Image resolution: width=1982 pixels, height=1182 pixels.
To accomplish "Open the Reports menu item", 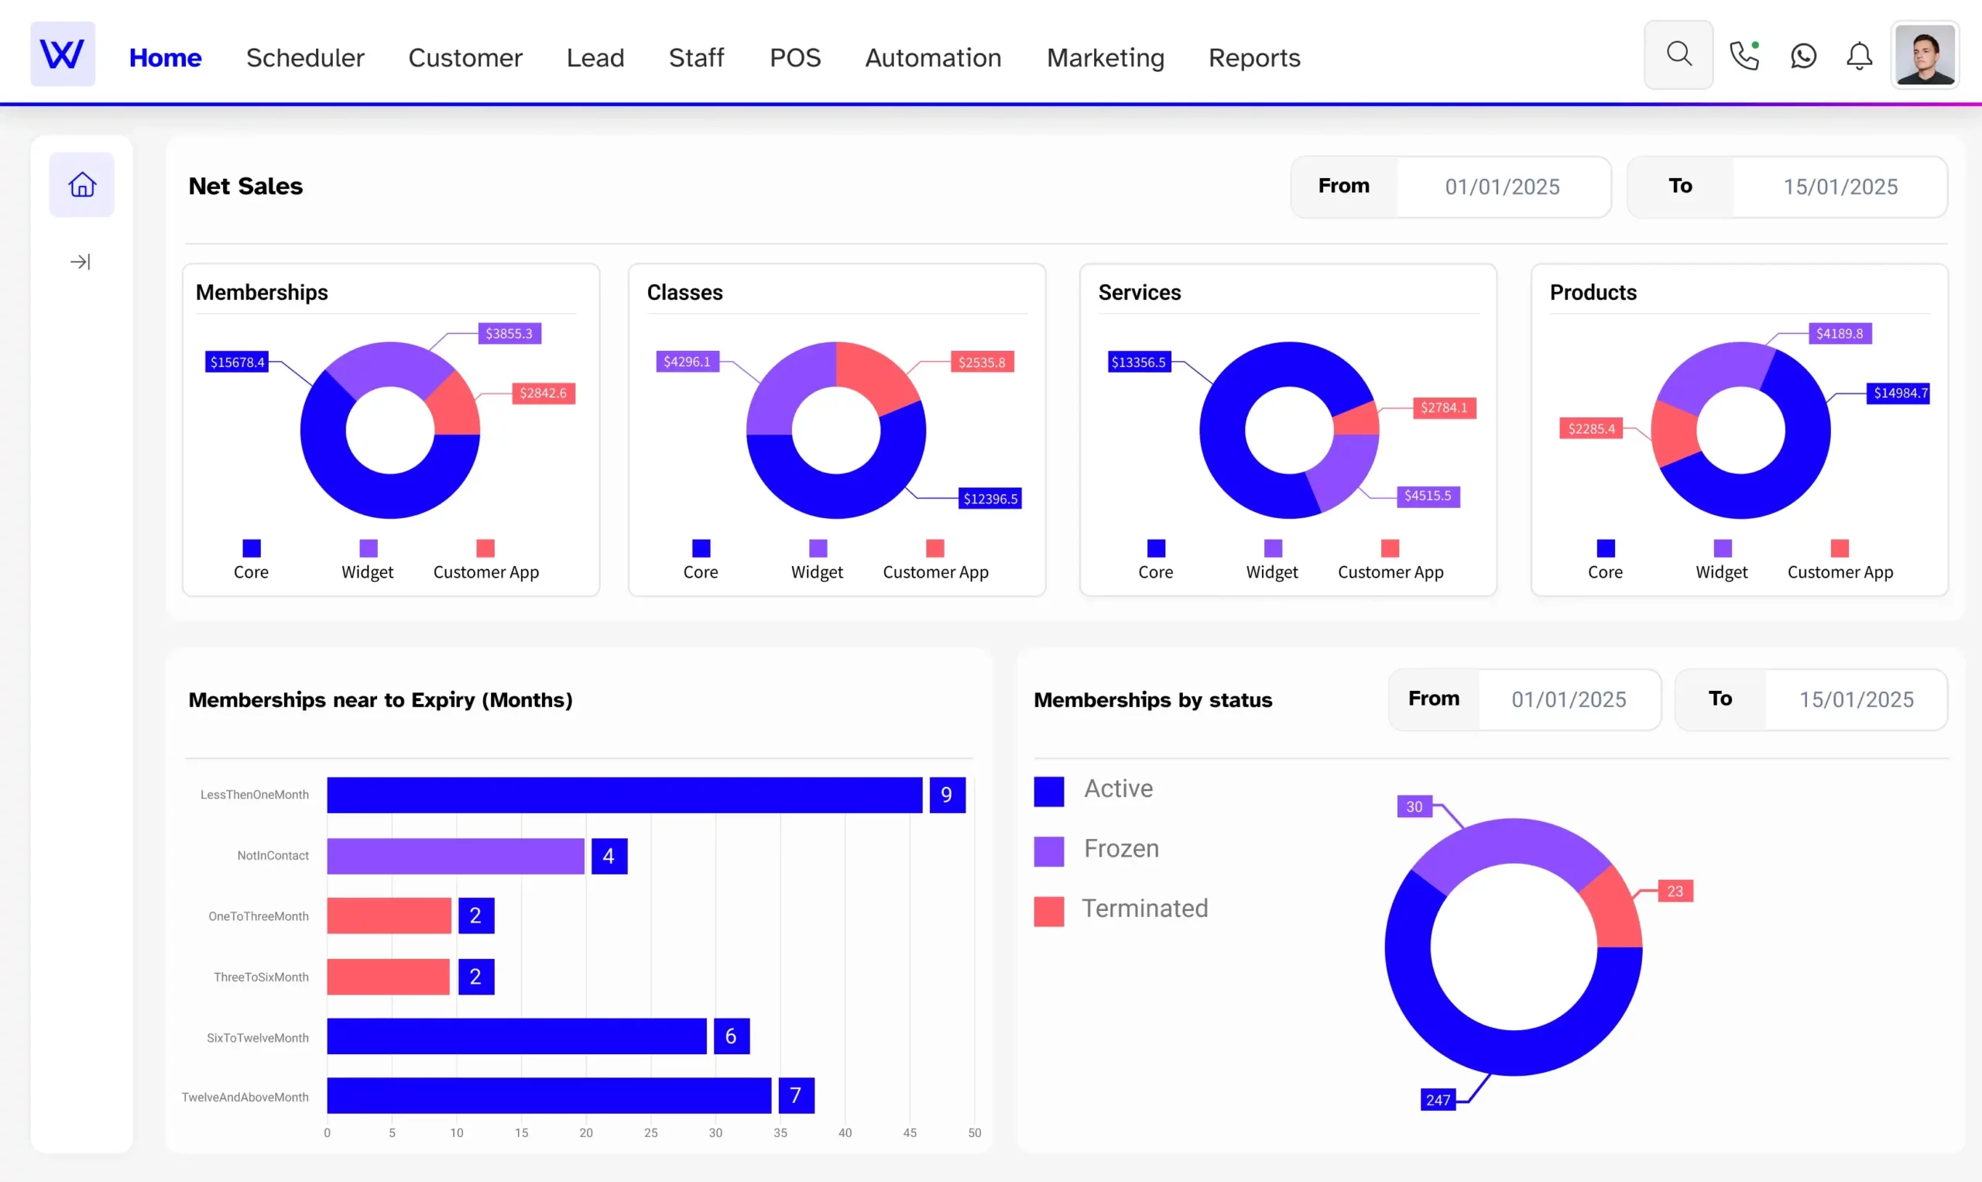I will pos(1254,57).
